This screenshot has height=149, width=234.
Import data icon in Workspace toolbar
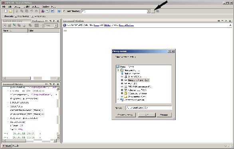click(x=14, y=25)
